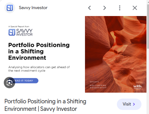Click the Savvy Investor logo in banner
149x114 pixels.
click(x=20, y=32)
